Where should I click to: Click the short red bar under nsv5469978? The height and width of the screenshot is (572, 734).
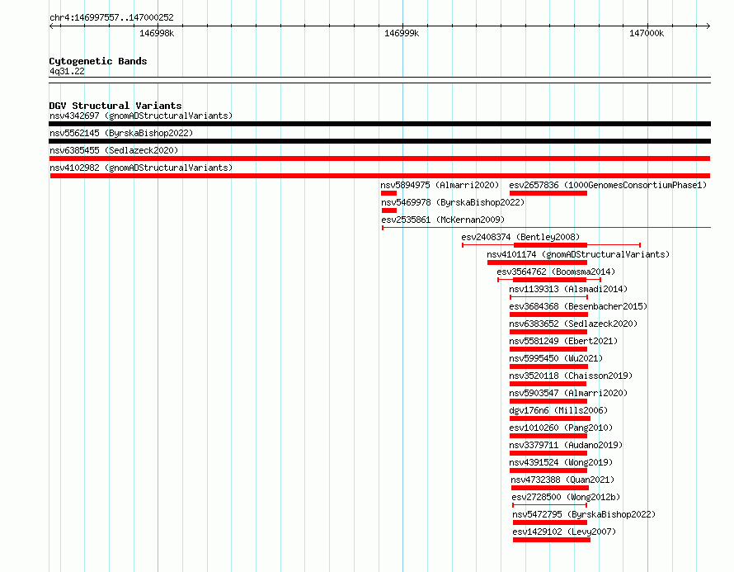[x=389, y=210]
